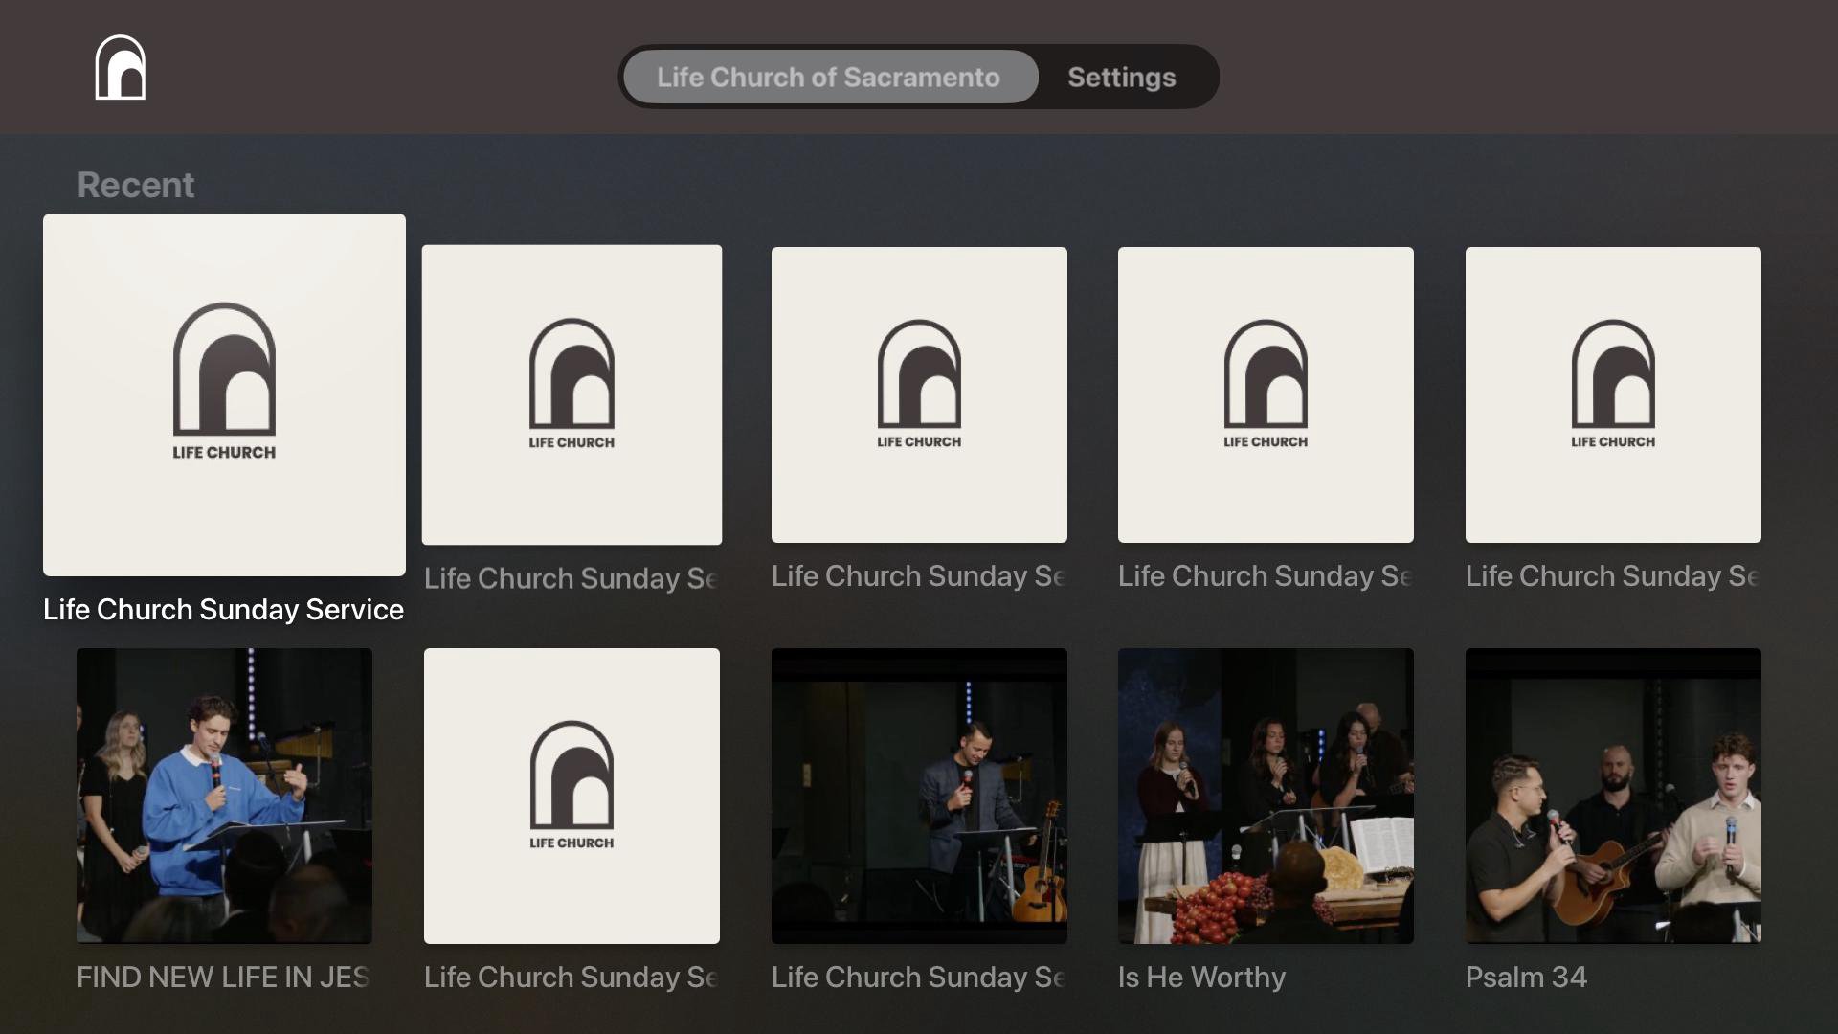The height and width of the screenshot is (1034, 1838).
Task: Play the Psalm 34 video thumbnail
Action: tap(1613, 796)
